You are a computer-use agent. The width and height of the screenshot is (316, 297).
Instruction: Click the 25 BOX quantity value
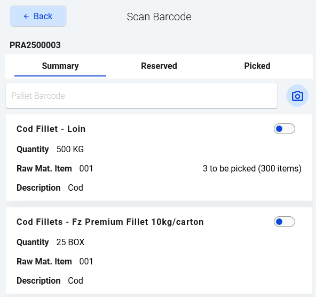click(70, 243)
